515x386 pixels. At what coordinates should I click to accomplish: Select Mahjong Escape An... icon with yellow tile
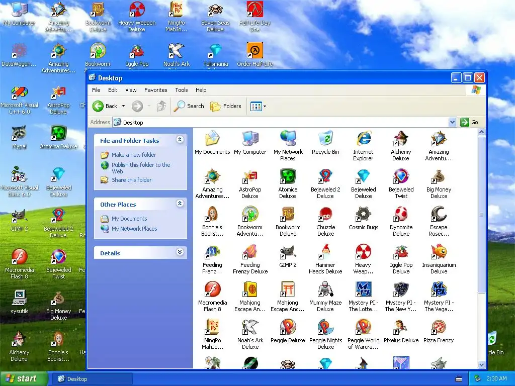[x=250, y=290]
